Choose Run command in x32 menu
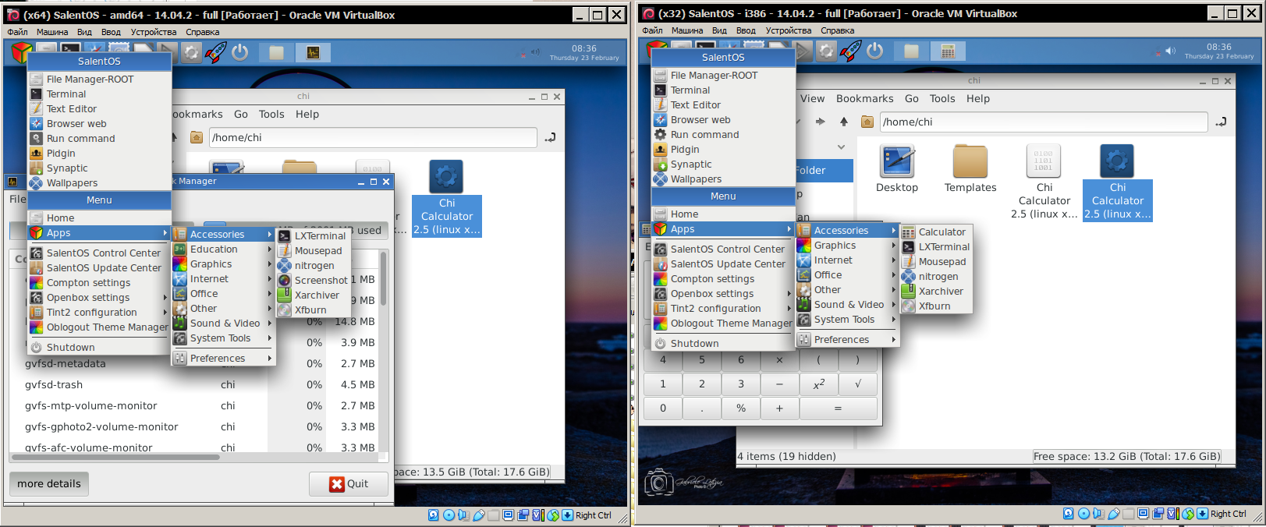 (704, 135)
